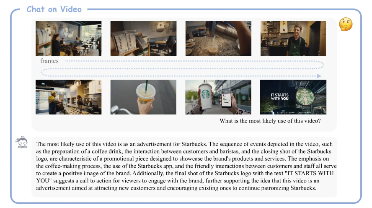Select the espresso bags frame thumbnail
This screenshot has height=208, width=372.
(x=144, y=39)
